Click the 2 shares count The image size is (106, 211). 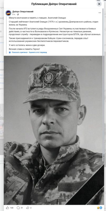coord(31,208)
